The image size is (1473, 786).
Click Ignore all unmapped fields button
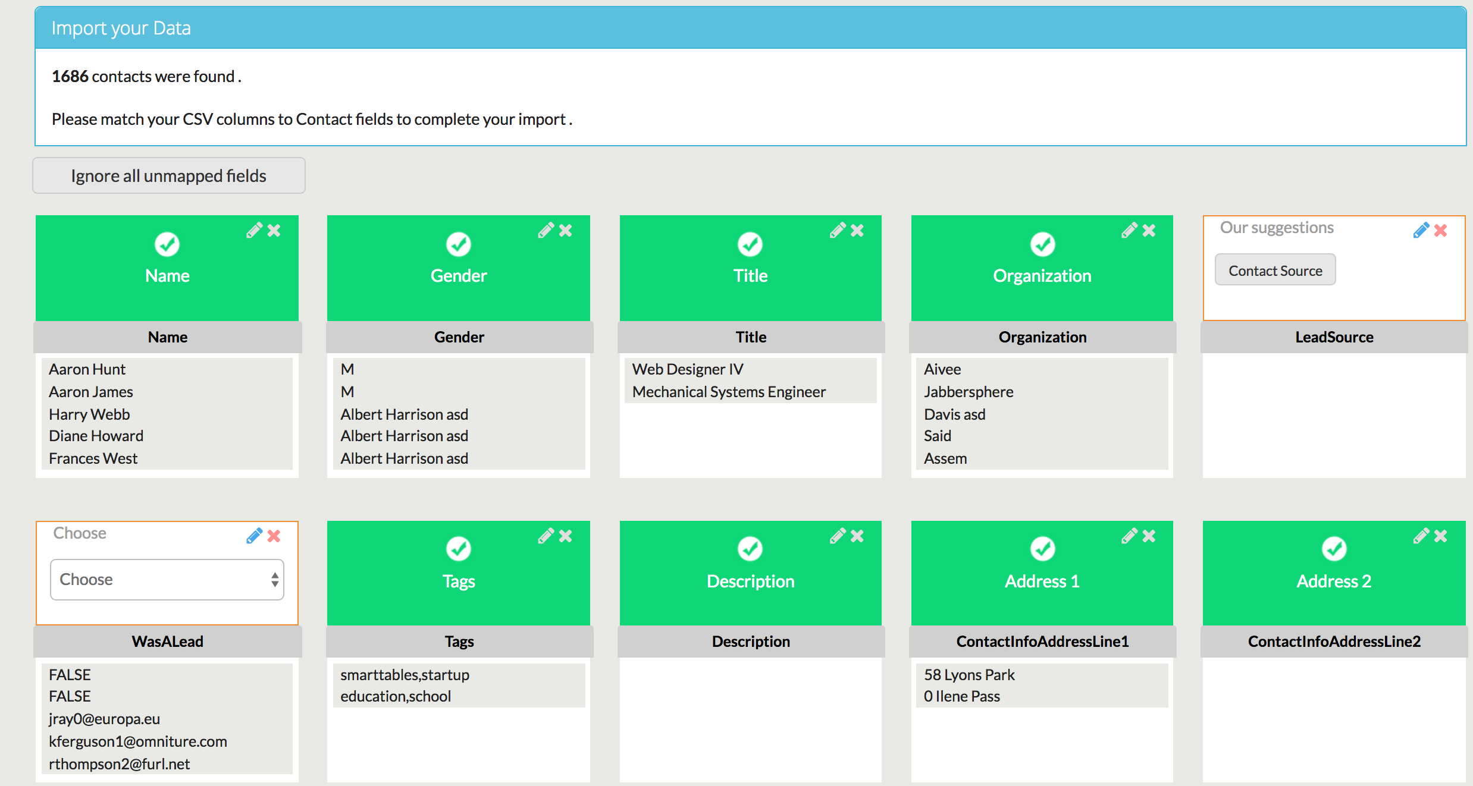coord(169,176)
